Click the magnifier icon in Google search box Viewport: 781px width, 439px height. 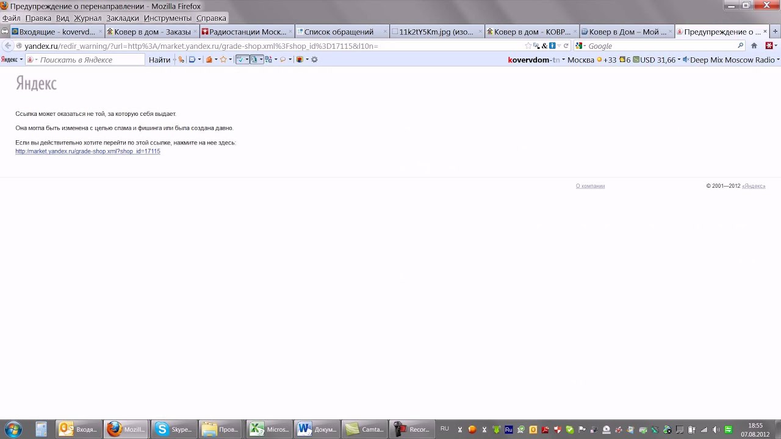coord(741,46)
